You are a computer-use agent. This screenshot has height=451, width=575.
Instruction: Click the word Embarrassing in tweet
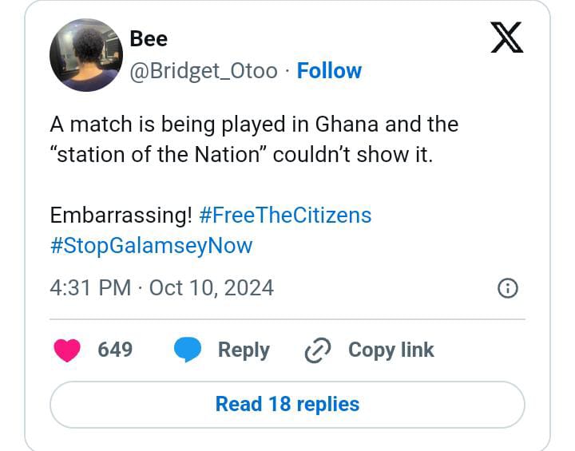coord(121,216)
